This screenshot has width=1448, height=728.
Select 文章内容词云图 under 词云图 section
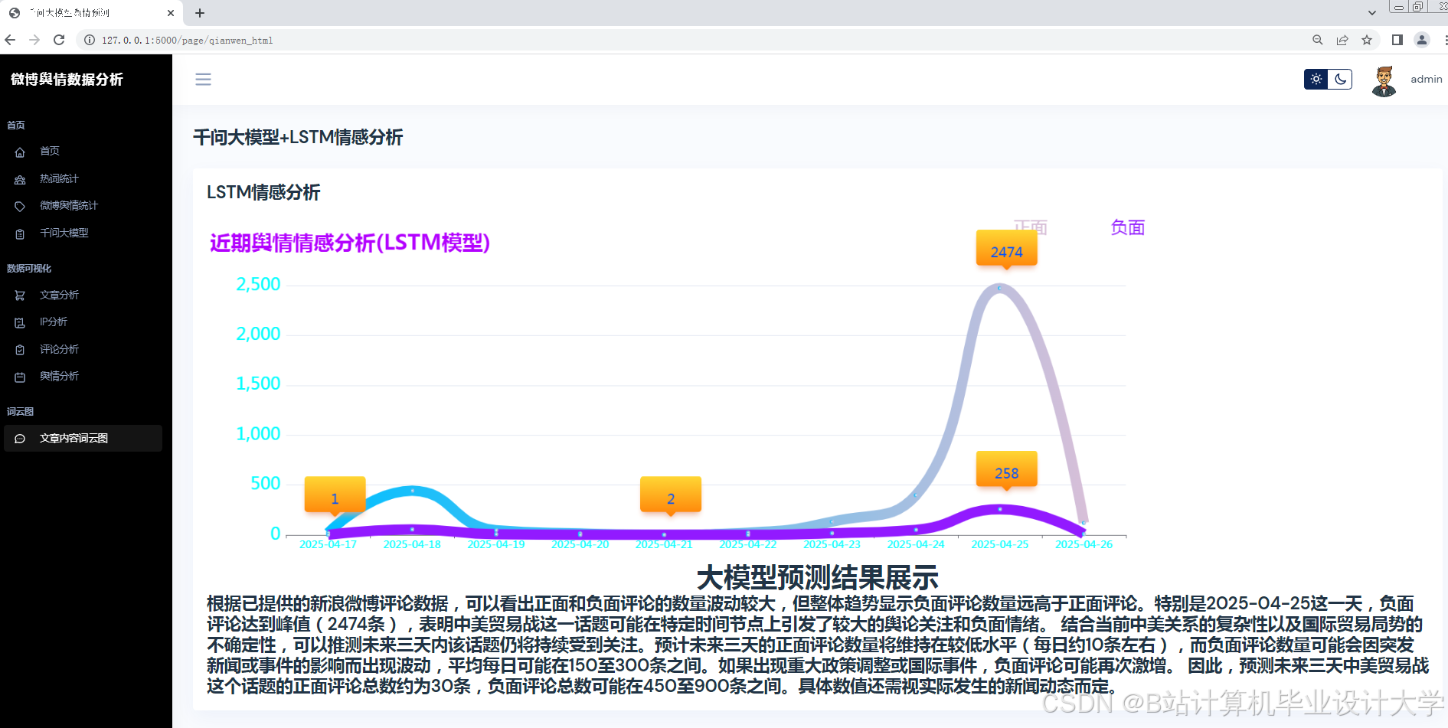(x=74, y=438)
